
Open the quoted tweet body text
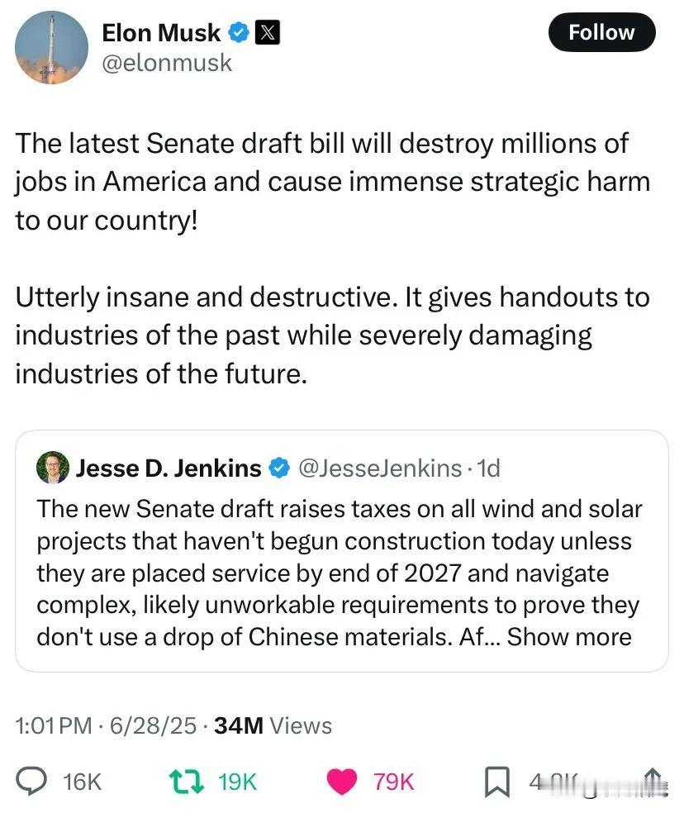pyautogui.click(x=340, y=573)
